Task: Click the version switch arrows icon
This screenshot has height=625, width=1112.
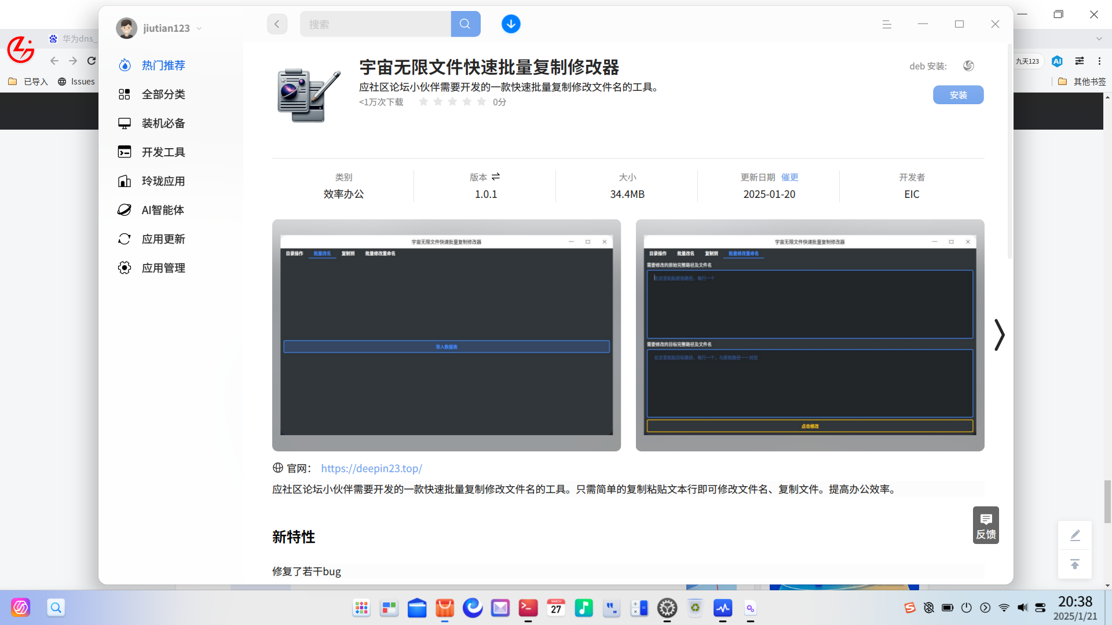Action: coord(496,177)
